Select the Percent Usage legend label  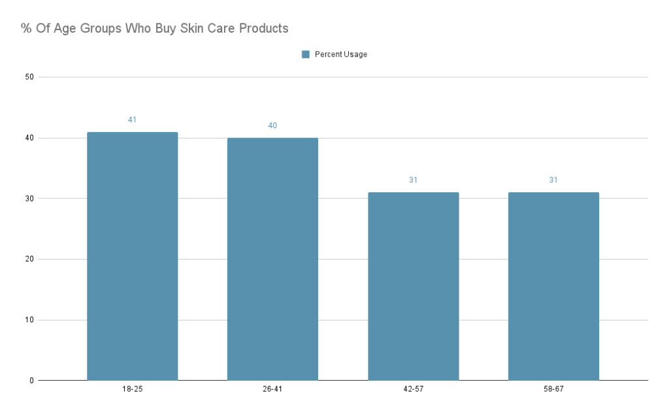[x=341, y=54]
